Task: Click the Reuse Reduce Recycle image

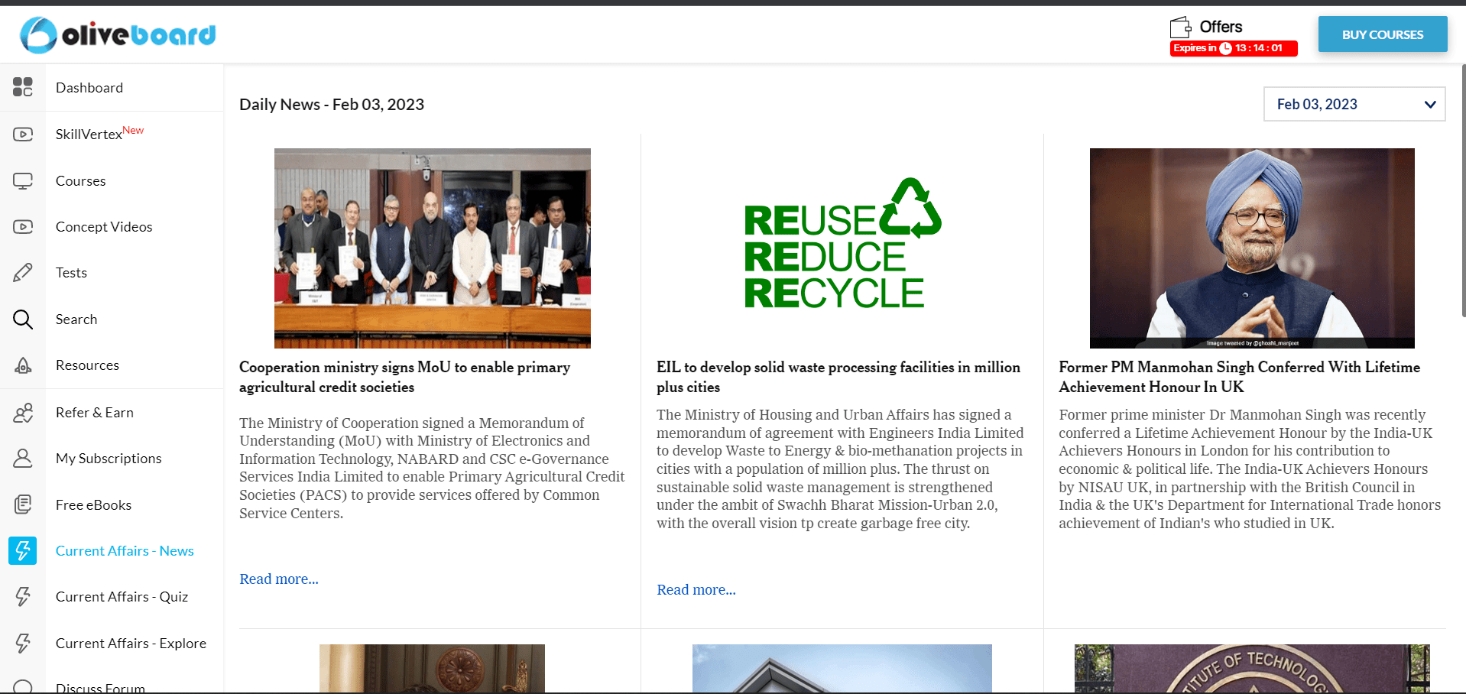Action: [842, 245]
